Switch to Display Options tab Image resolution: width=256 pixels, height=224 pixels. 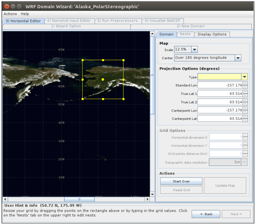(212, 34)
